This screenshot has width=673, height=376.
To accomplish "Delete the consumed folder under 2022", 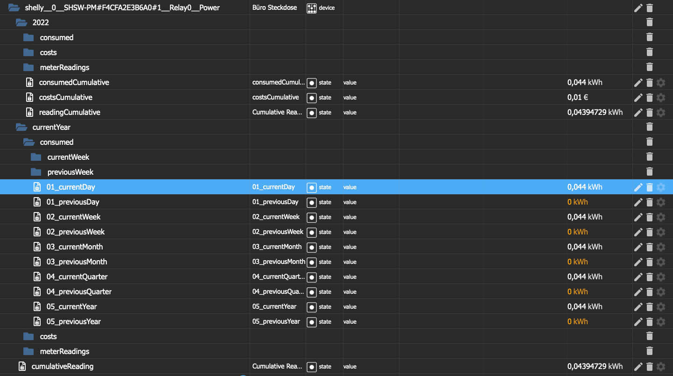I will [649, 37].
